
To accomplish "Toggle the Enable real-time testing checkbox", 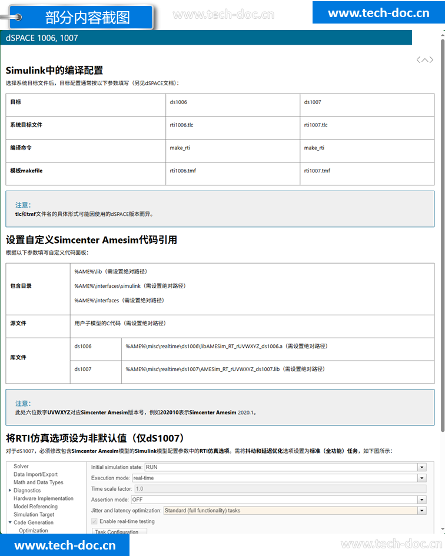I will tap(94, 521).
